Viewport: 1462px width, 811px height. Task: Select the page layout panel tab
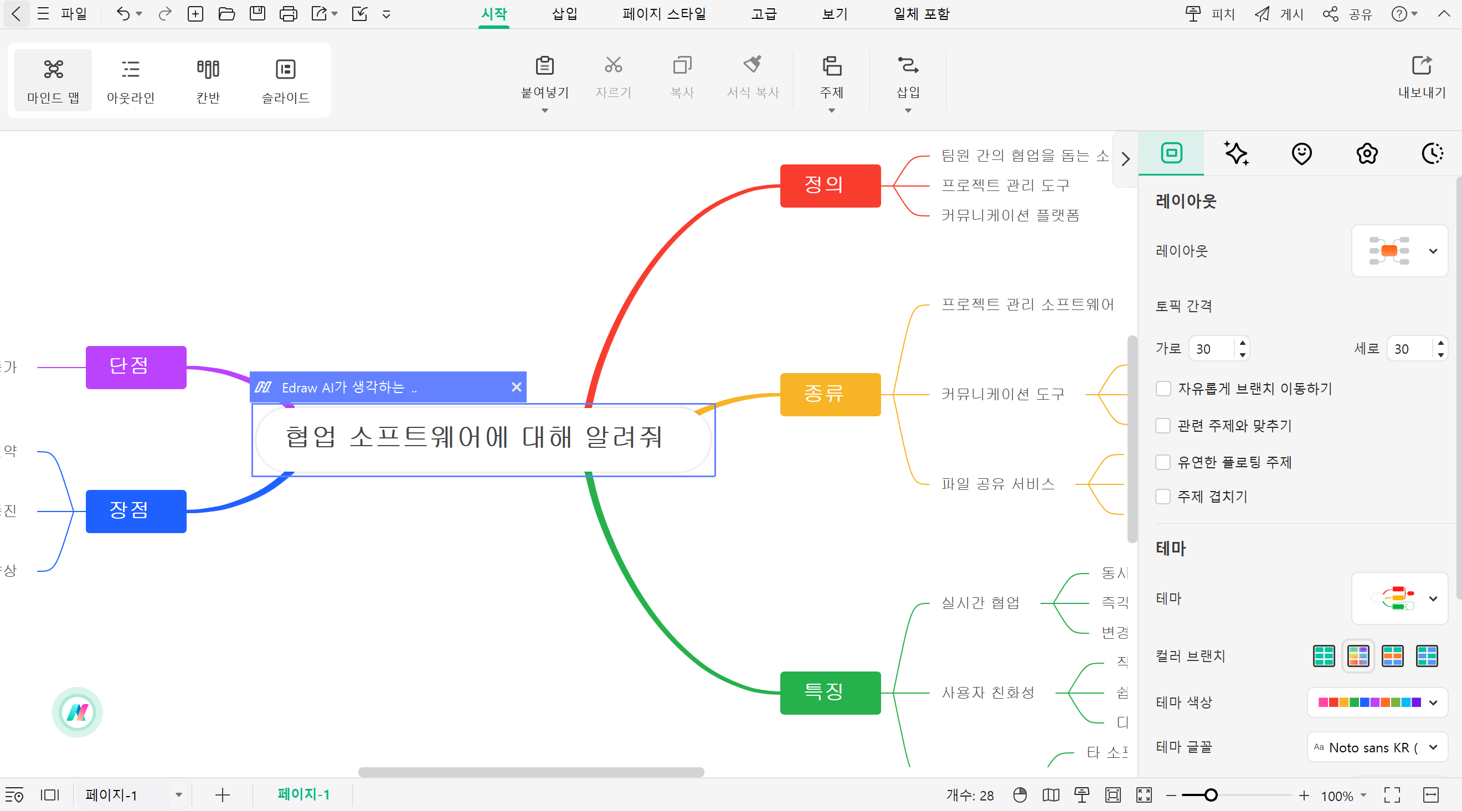pyautogui.click(x=1171, y=153)
